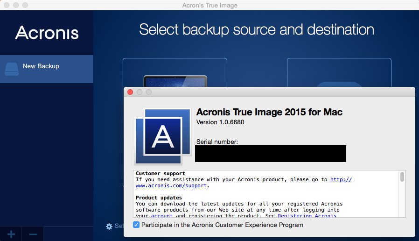
Task: Click the Serial number label
Action: [217, 142]
